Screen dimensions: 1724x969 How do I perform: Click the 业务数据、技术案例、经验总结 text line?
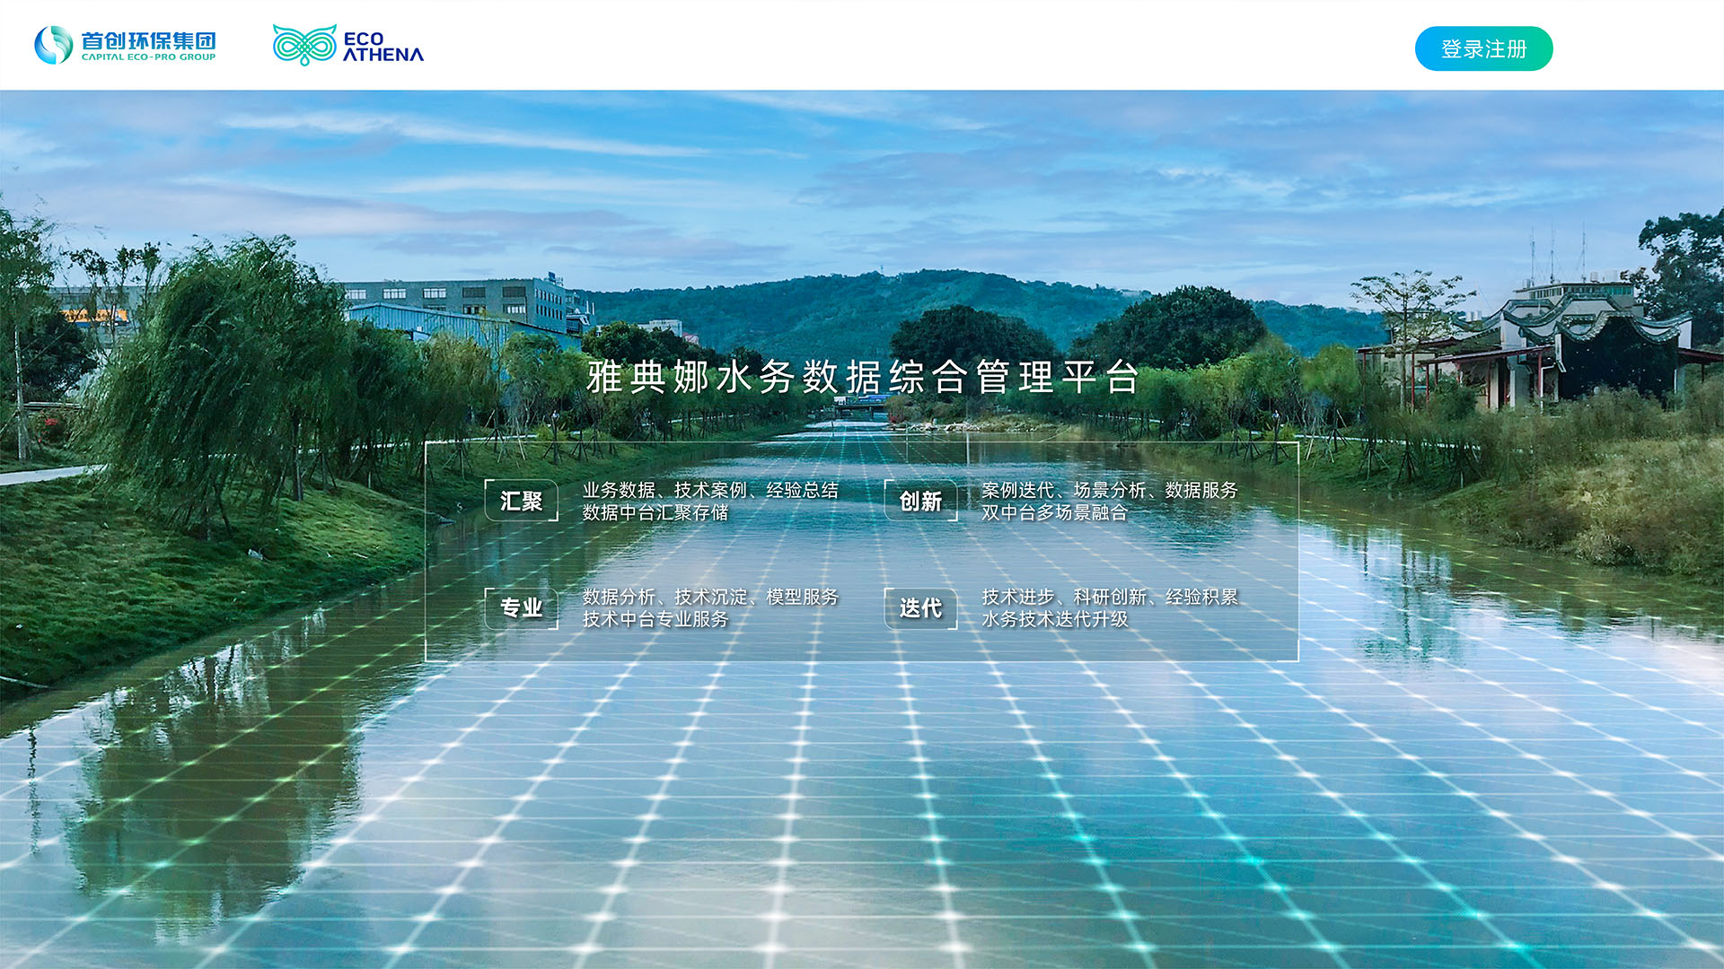click(709, 490)
